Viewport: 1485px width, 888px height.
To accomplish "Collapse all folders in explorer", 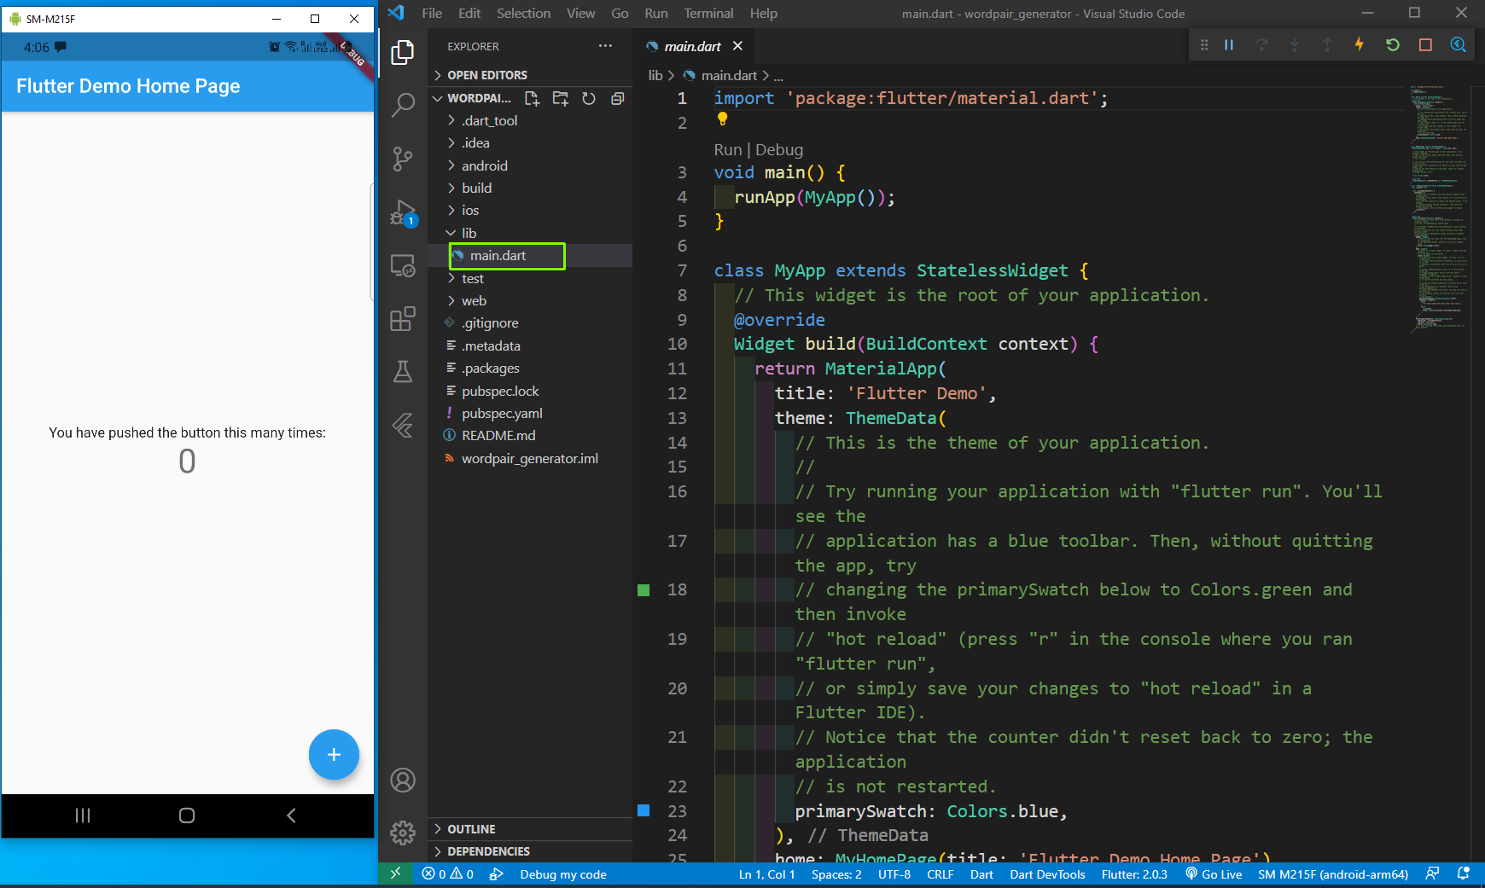I will pos(617,98).
